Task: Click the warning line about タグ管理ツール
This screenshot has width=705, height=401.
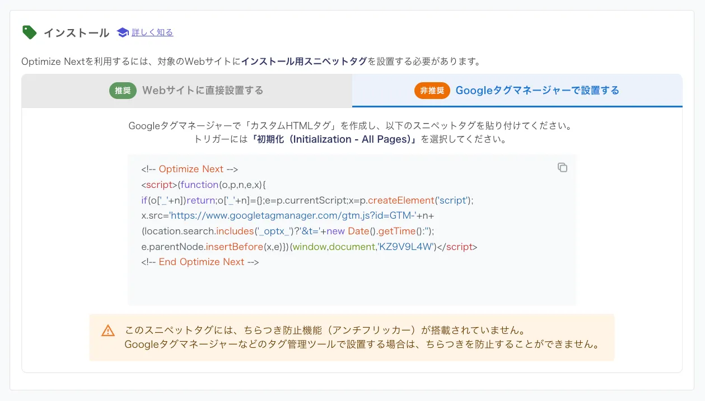Action: (362, 345)
